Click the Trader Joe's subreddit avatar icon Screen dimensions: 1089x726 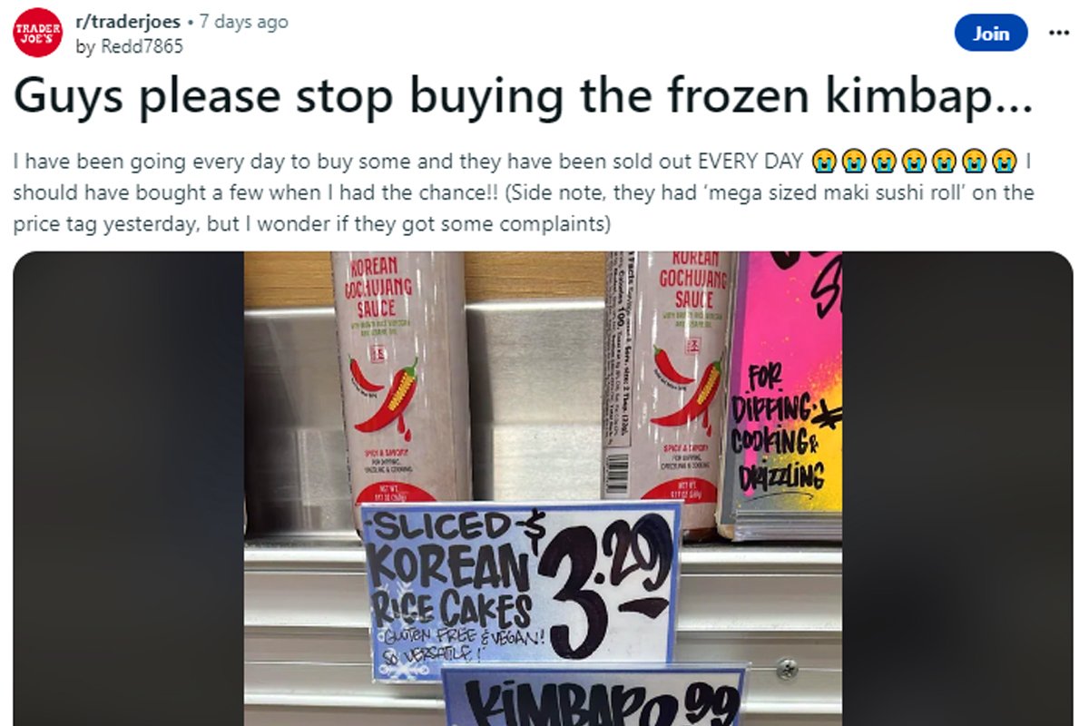pyautogui.click(x=37, y=34)
